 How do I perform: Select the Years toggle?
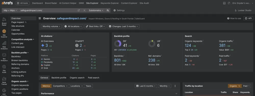coord(88,86)
